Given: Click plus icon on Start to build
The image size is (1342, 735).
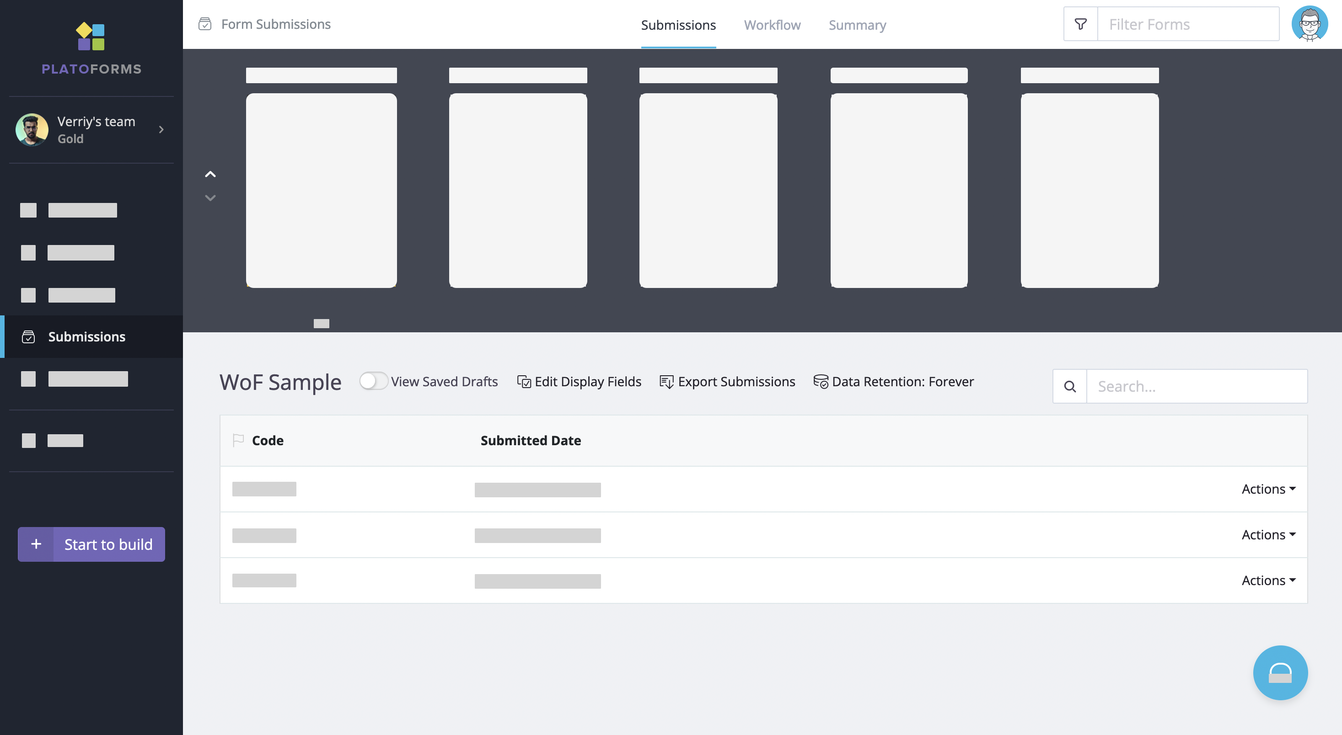Looking at the screenshot, I should click(x=36, y=544).
